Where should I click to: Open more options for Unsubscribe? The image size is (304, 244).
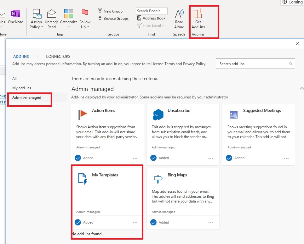click(211, 158)
